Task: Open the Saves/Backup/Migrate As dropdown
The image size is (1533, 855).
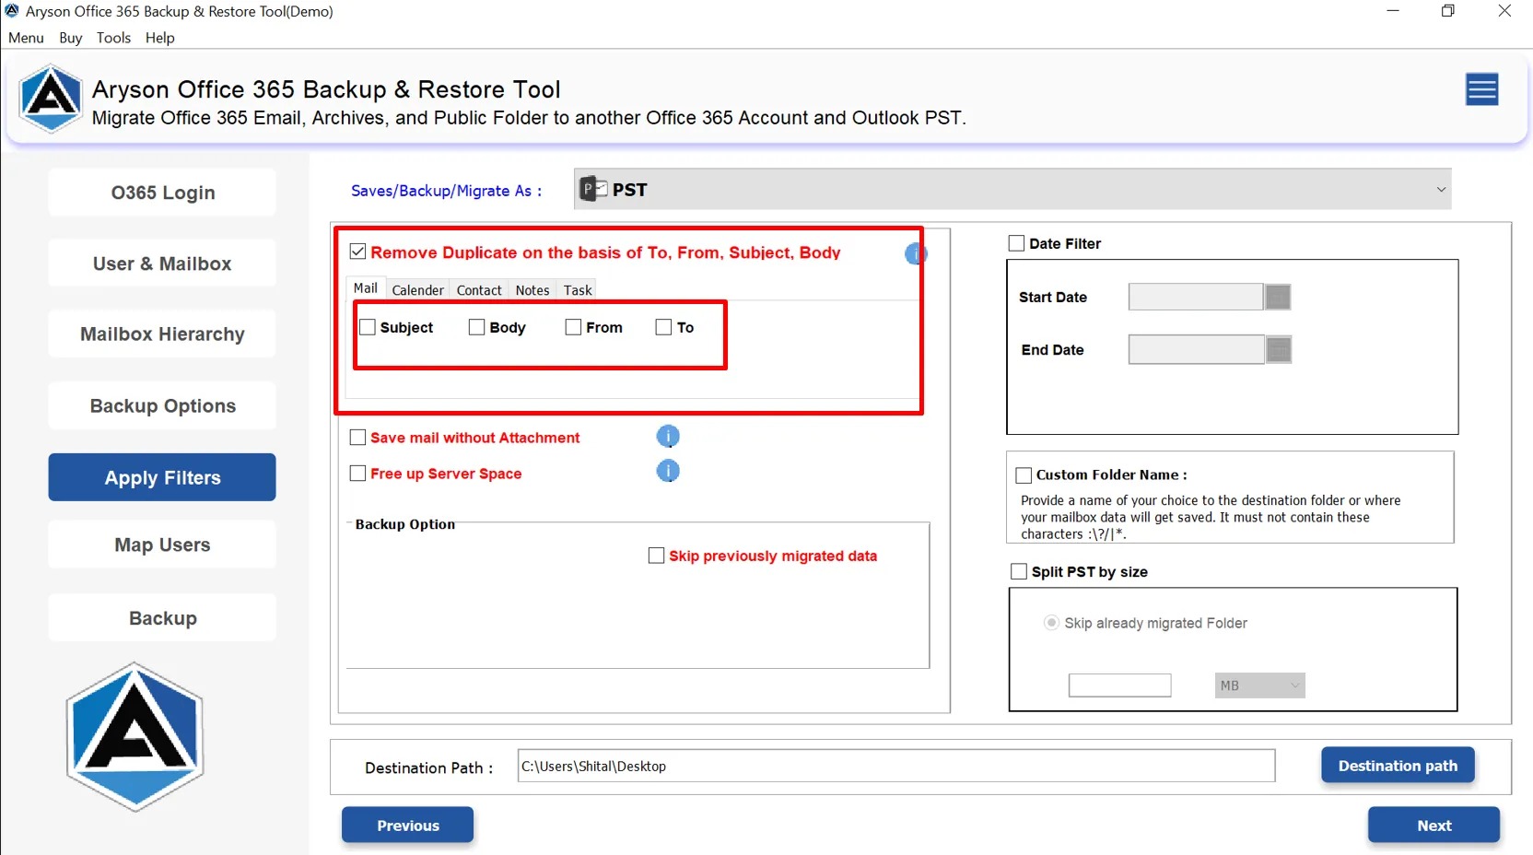Action: click(x=1440, y=189)
